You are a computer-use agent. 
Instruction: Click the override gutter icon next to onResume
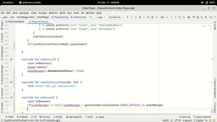(x=11, y=98)
